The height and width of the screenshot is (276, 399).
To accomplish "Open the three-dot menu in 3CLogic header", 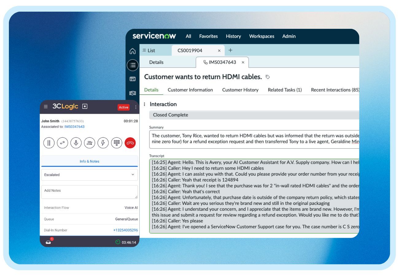I will [135, 107].
